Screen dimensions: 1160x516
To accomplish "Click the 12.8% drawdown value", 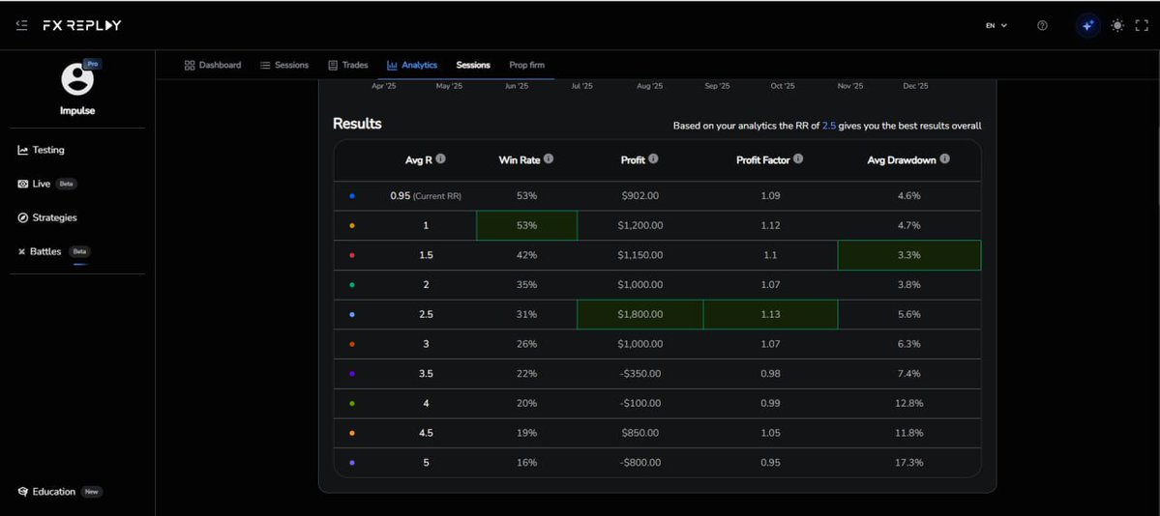I will [x=908, y=404].
